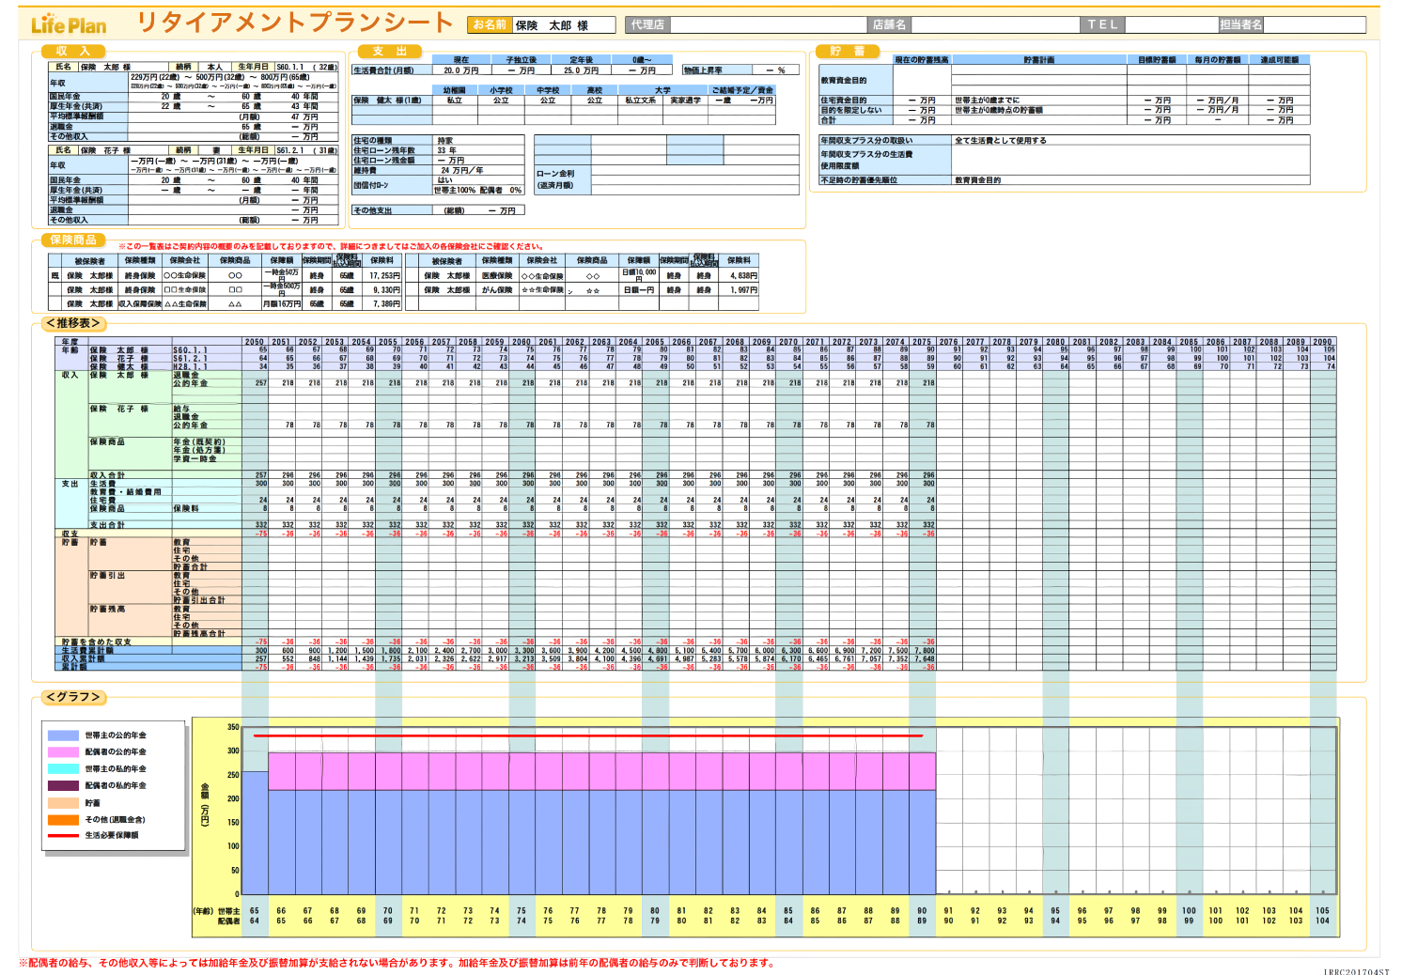Click the 収入 section header
The height and width of the screenshot is (975, 1402).
click(73, 52)
